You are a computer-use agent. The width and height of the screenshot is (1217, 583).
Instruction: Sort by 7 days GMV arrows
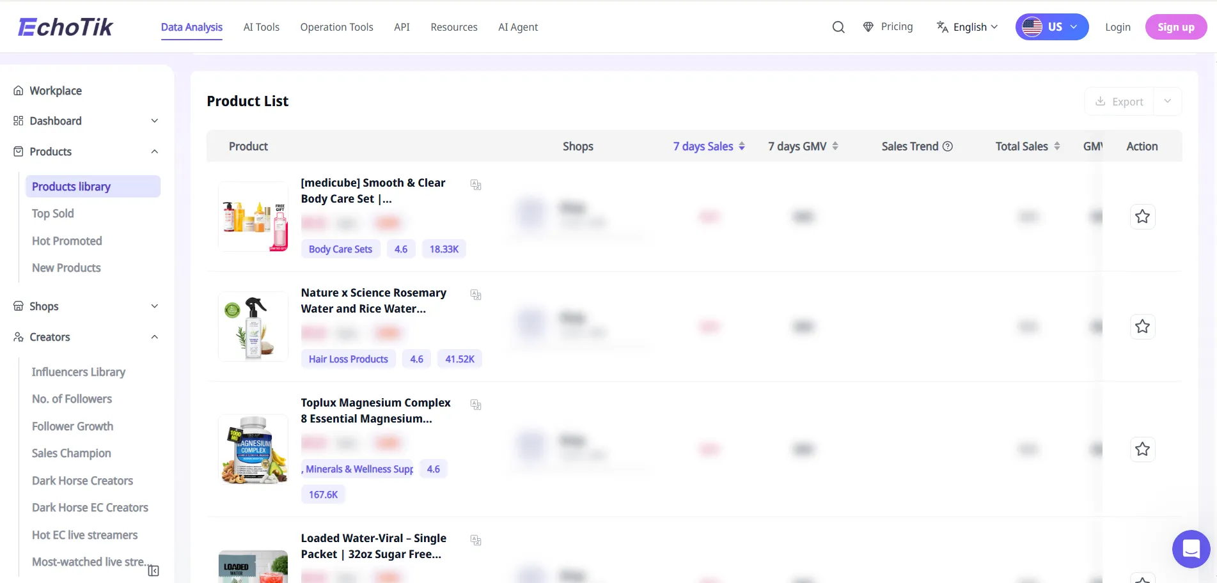tap(835, 146)
